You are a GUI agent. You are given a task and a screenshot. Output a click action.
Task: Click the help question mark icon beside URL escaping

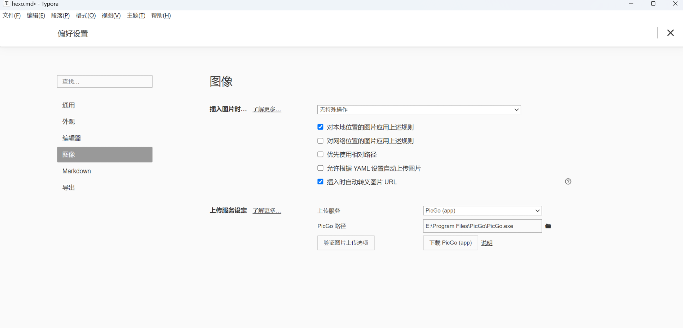(x=568, y=182)
